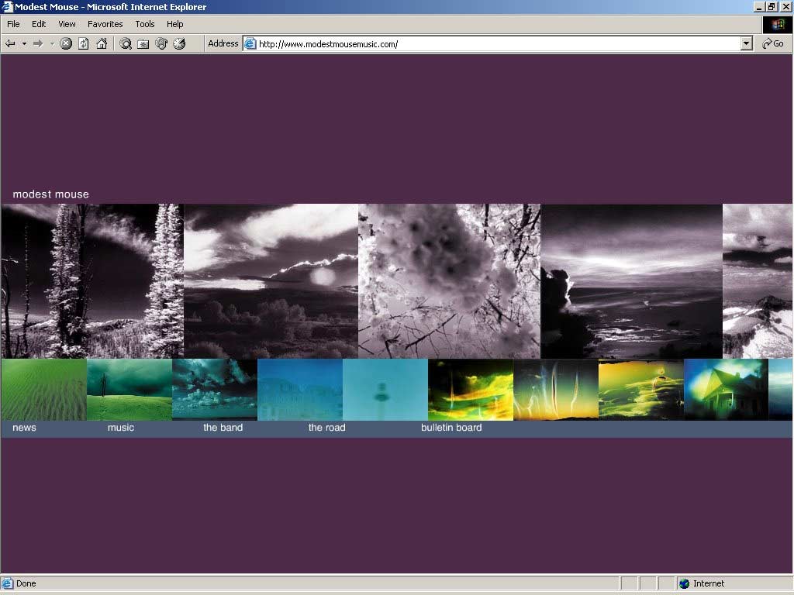Screen dimensions: 794x595
Task: Follow 'the road' navigation link
Action: [x=326, y=428]
